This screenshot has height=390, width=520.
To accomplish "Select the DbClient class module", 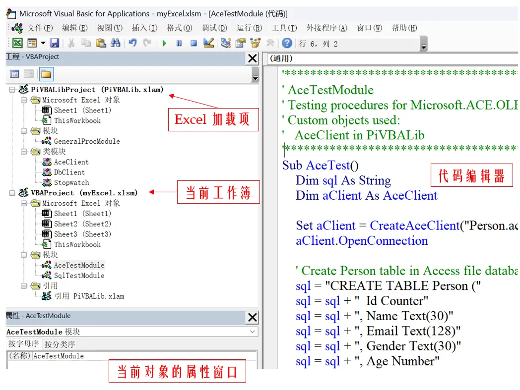I will (69, 172).
